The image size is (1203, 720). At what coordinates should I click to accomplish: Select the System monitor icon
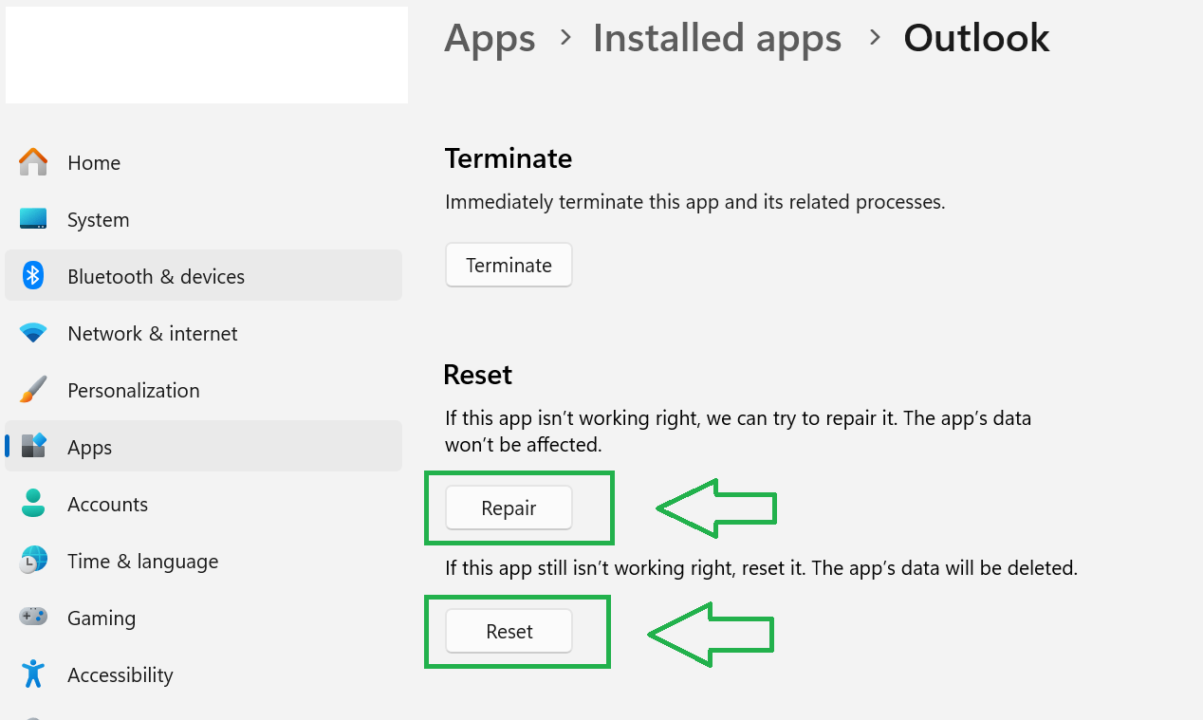coord(33,219)
